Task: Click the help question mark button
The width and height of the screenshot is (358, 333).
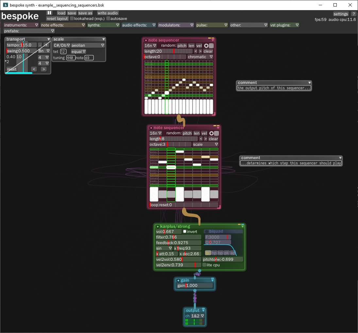Action: [353, 14]
